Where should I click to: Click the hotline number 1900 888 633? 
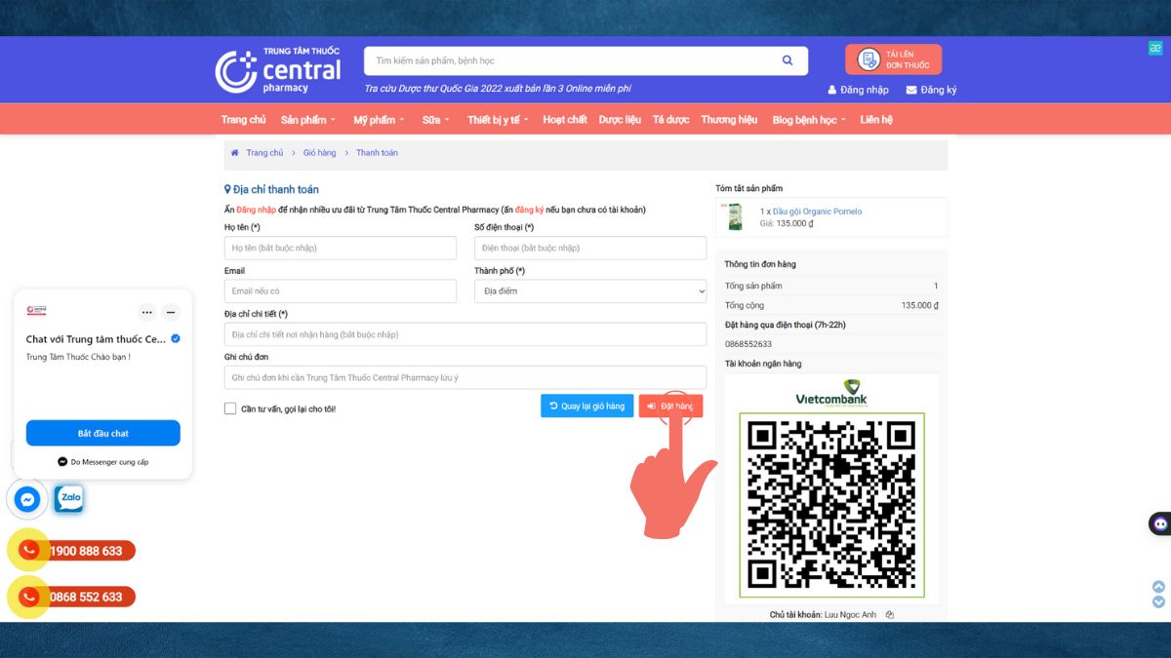(86, 551)
